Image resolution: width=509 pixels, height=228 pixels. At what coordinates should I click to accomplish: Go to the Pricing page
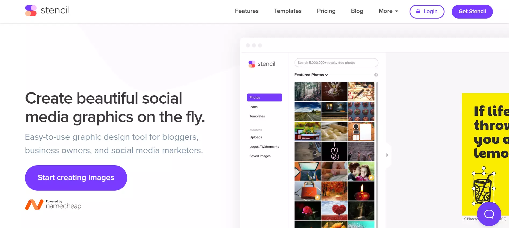coord(326,11)
